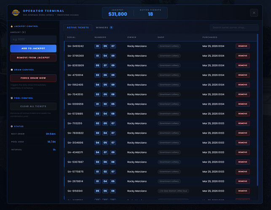Click number 05 on ticket SA-7113255
Screen dimensions: 271x210
coord(105,123)
